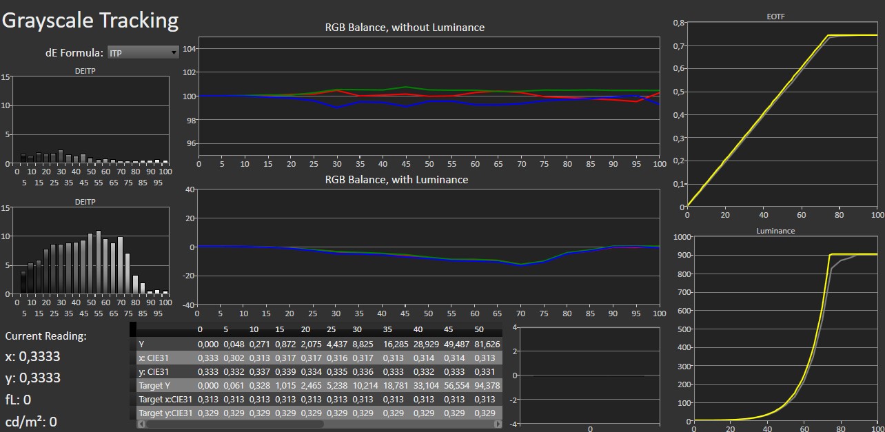The height and width of the screenshot is (432, 885).
Task: Click the Luminance chart title
Action: 775,231
